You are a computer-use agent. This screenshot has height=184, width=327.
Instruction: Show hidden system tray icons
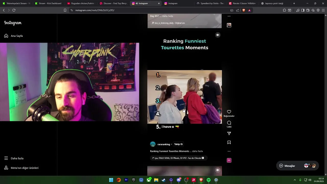(x=295, y=180)
